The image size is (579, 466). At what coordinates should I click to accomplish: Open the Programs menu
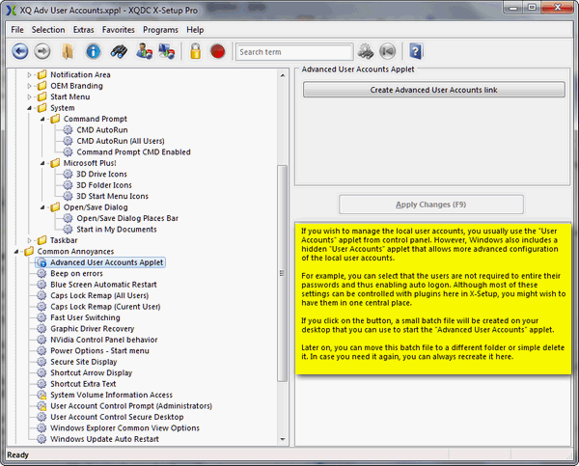tap(160, 30)
